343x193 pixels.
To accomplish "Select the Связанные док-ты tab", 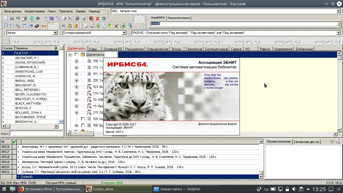I will point(306,142).
